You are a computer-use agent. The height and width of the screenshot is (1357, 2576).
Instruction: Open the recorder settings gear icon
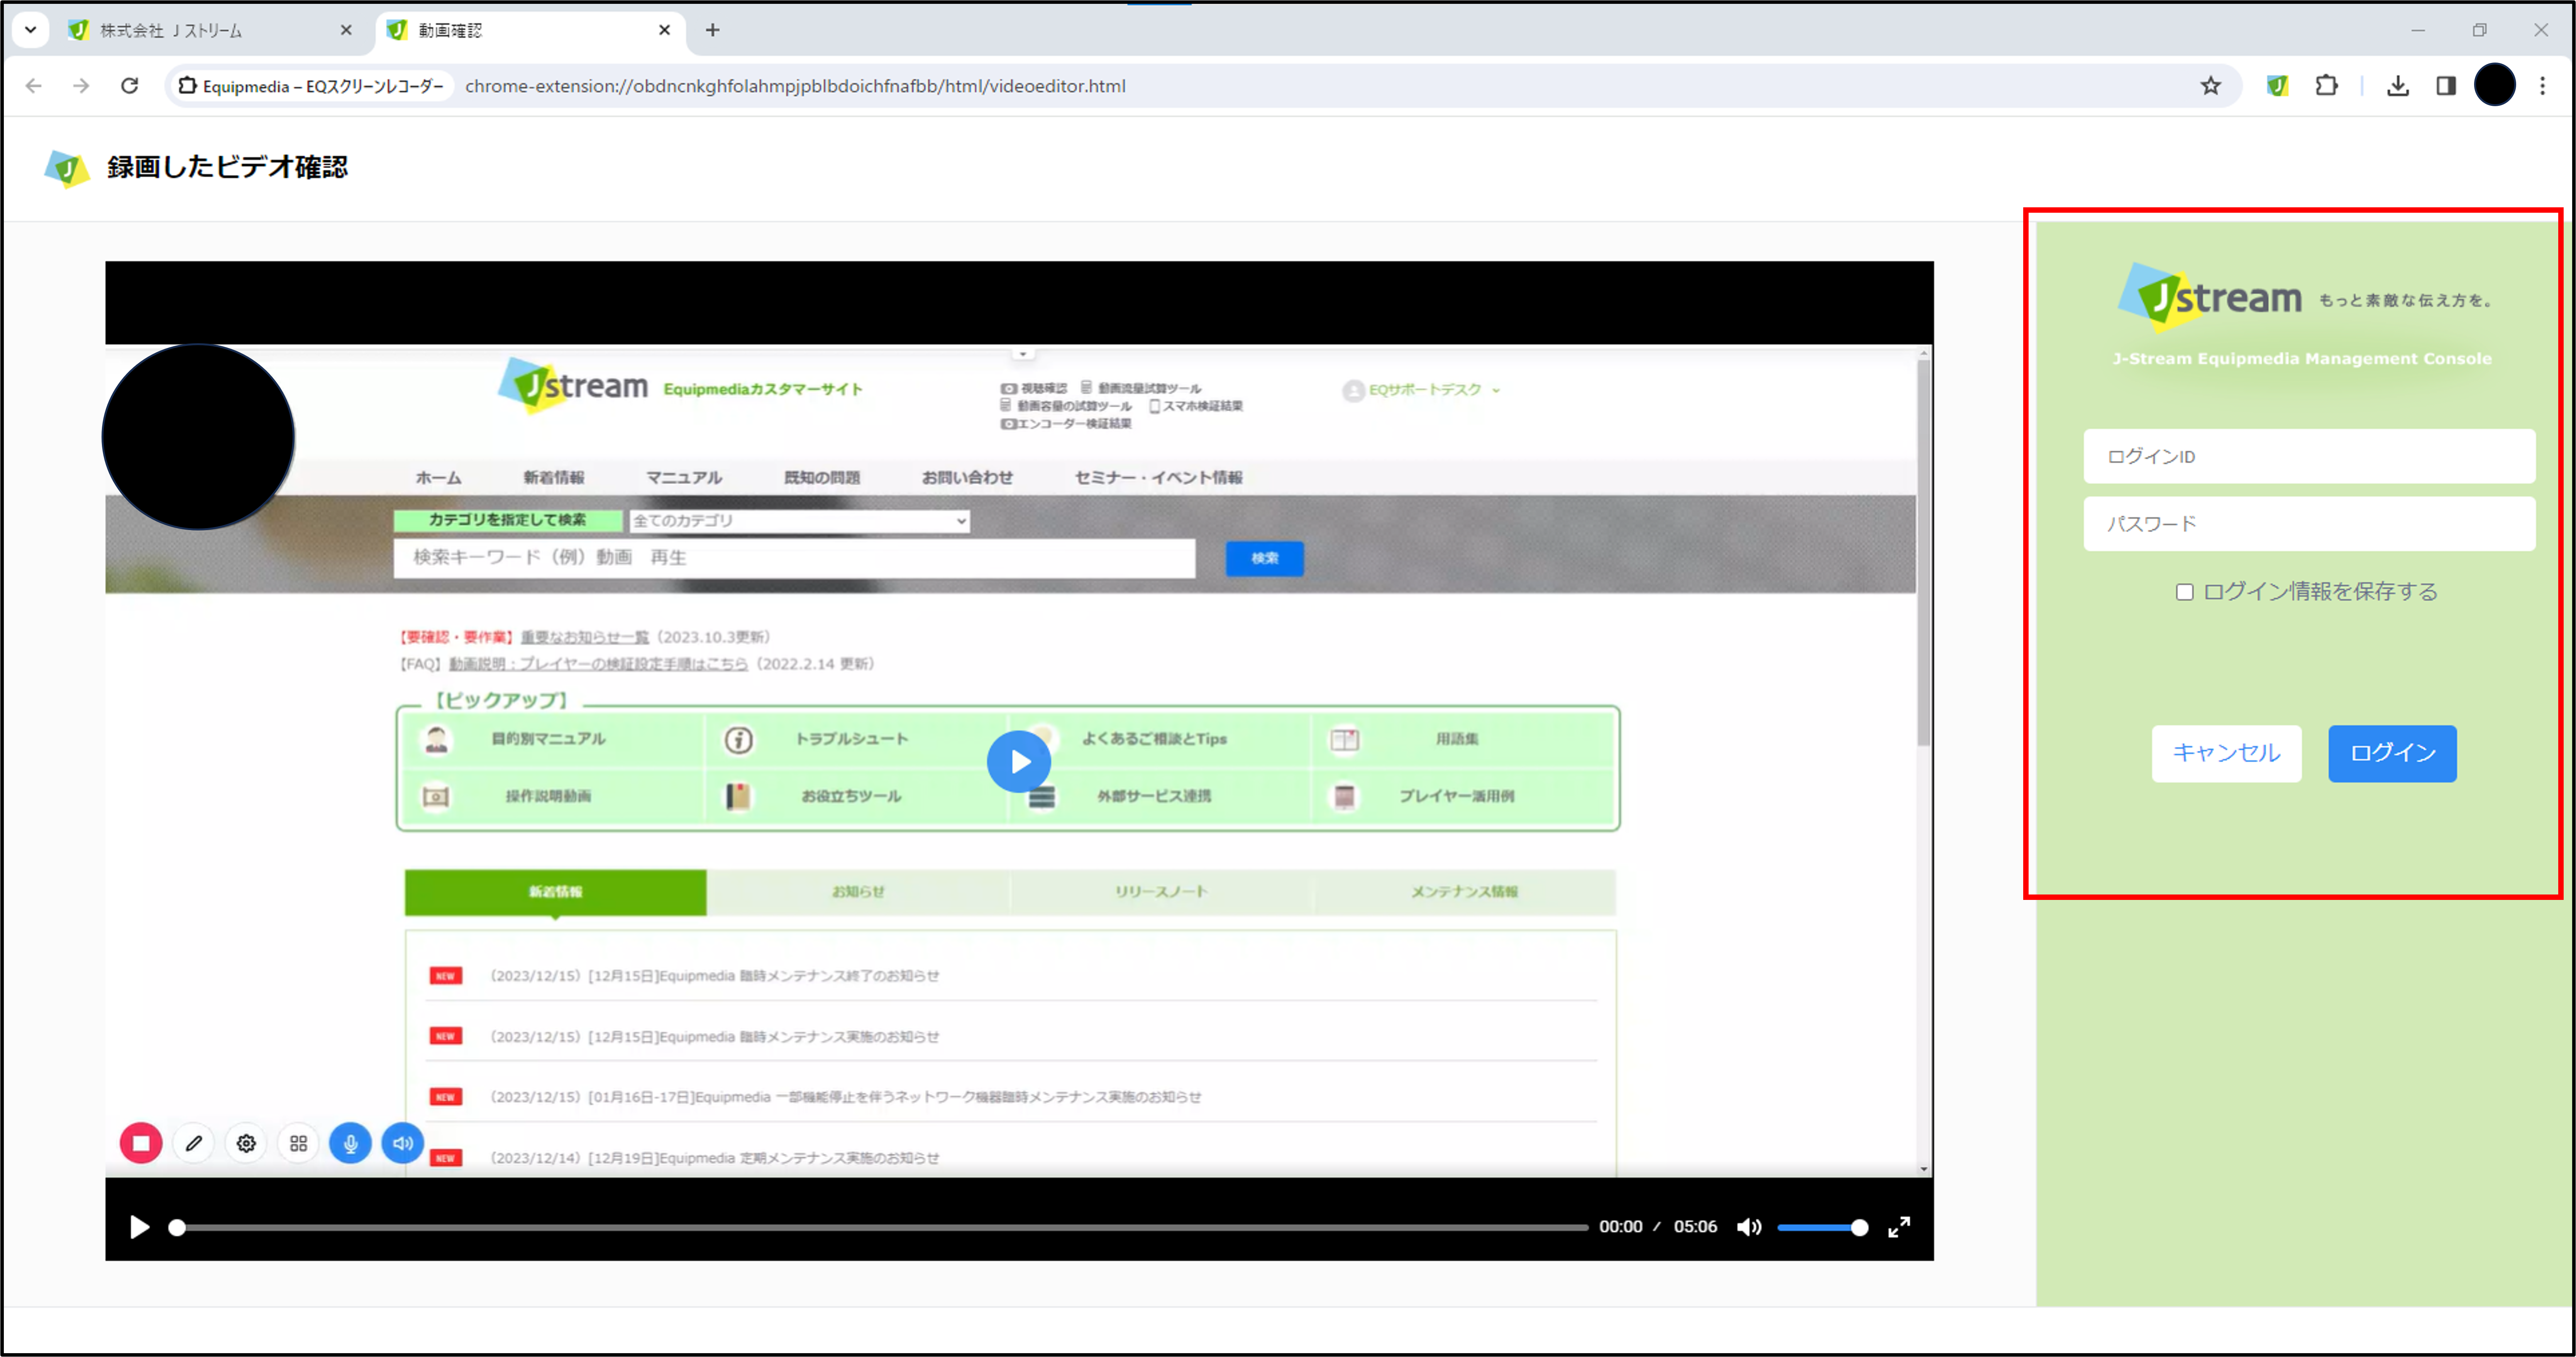click(x=246, y=1143)
